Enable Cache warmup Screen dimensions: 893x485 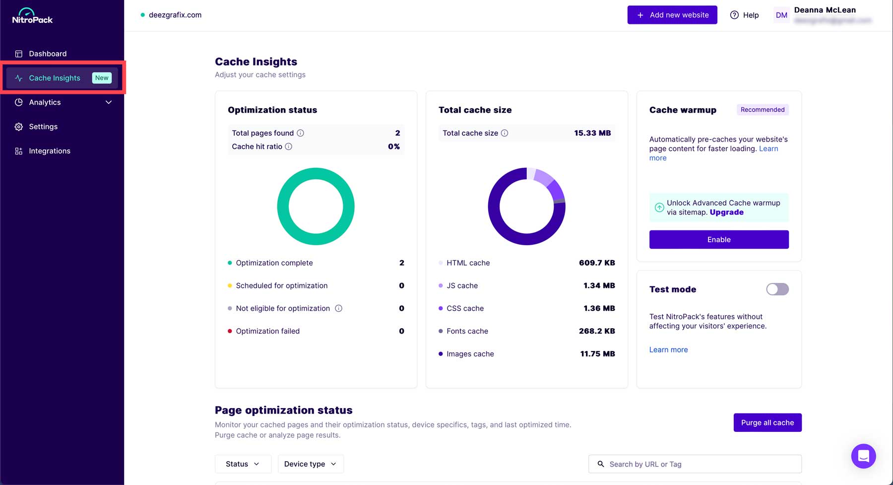click(718, 239)
